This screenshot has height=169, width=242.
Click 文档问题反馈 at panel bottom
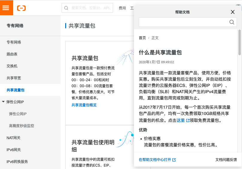(226, 160)
